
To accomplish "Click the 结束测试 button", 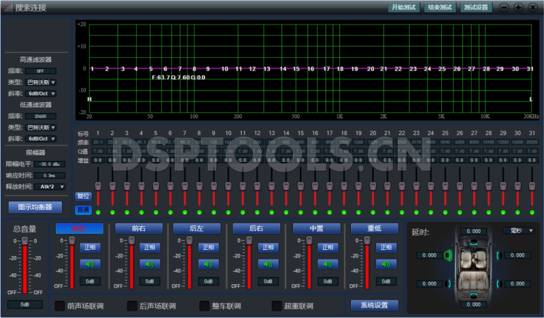I will tap(440, 7).
